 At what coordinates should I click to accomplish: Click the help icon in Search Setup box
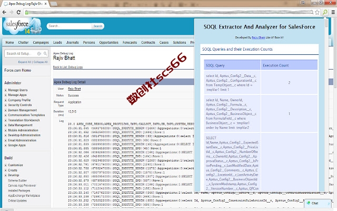pyautogui.click(x=39, y=53)
